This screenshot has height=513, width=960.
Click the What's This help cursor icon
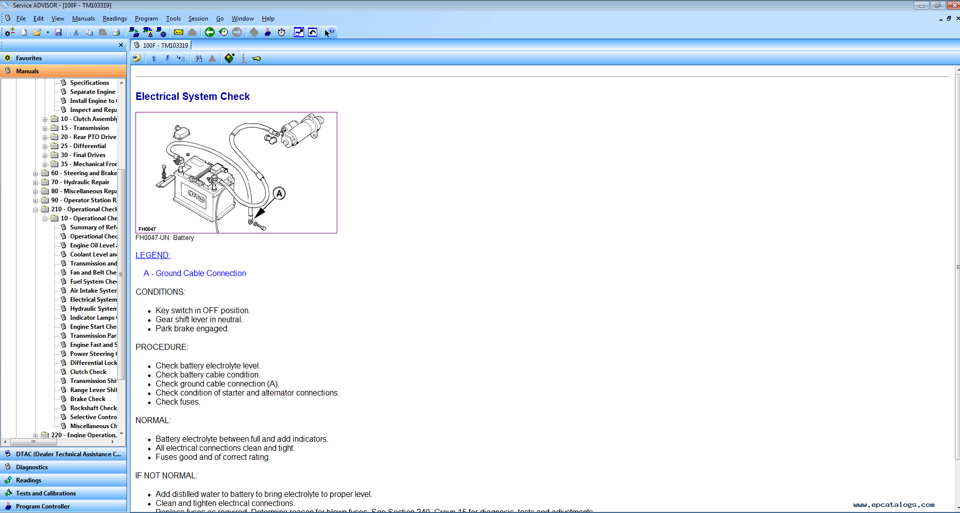point(329,32)
